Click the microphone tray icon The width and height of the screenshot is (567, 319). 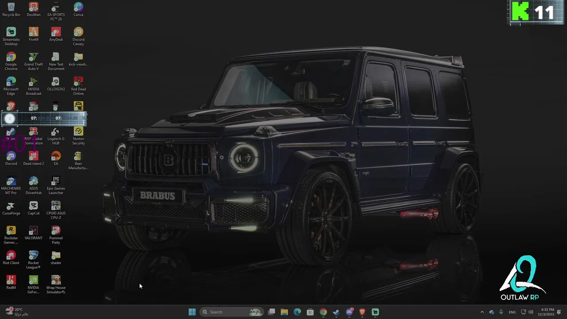501,312
